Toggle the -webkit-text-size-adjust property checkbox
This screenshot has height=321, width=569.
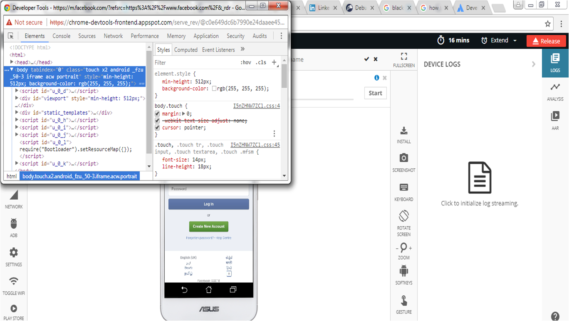click(x=157, y=121)
